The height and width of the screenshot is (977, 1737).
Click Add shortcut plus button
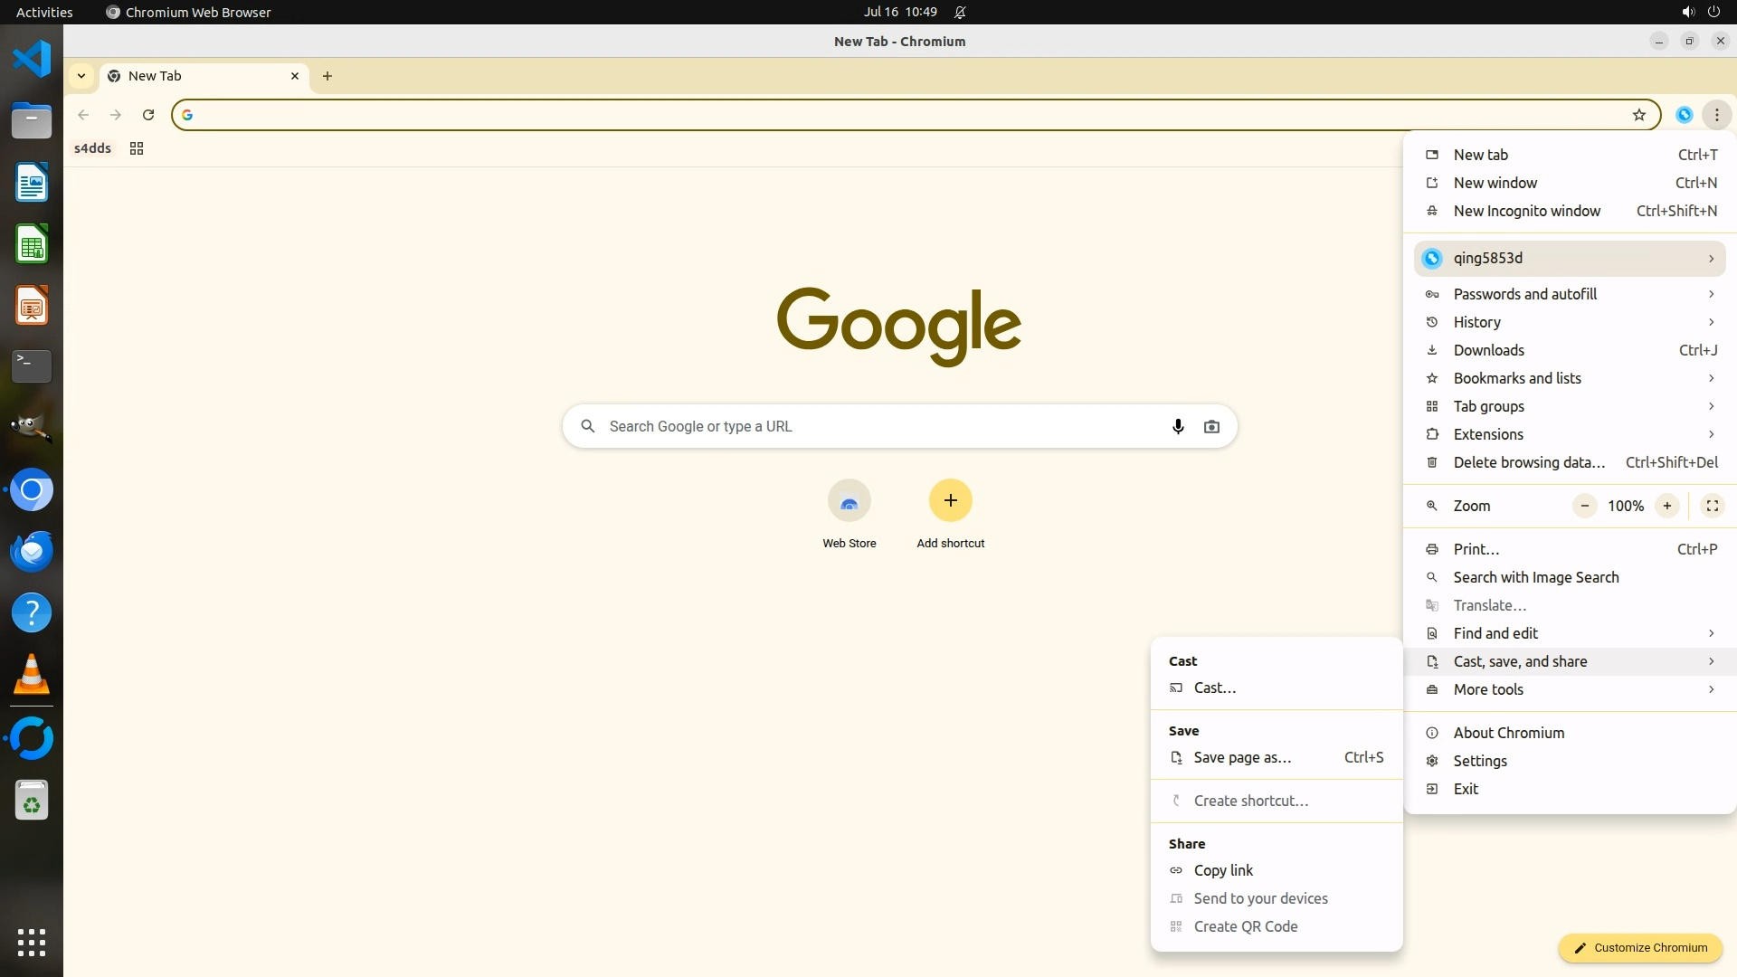(x=950, y=501)
